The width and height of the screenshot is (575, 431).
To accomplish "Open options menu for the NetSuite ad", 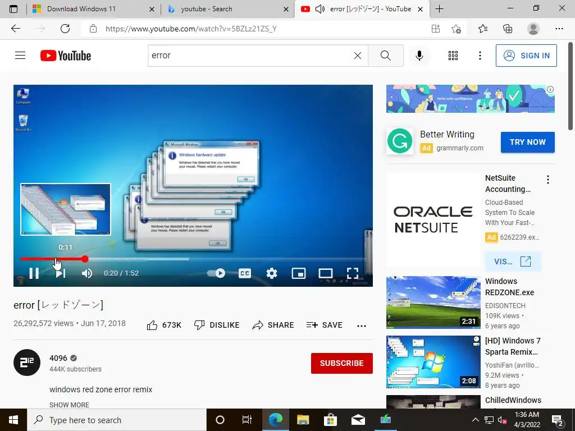I will pos(548,180).
